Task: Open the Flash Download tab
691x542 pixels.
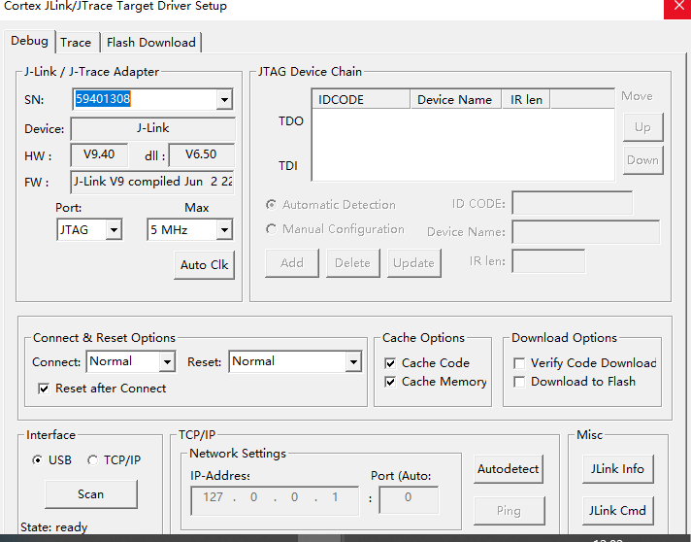Action: click(x=151, y=43)
